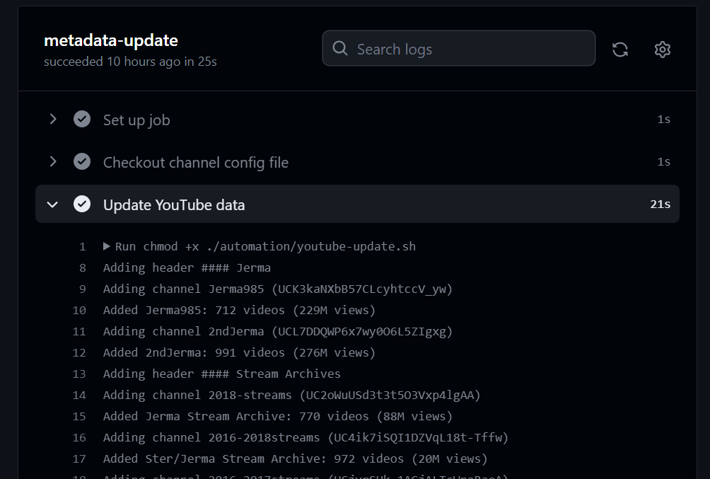Screen dimensions: 710x479
Task: Click the Added Jerma985: 712 videos line
Action: click(240, 311)
